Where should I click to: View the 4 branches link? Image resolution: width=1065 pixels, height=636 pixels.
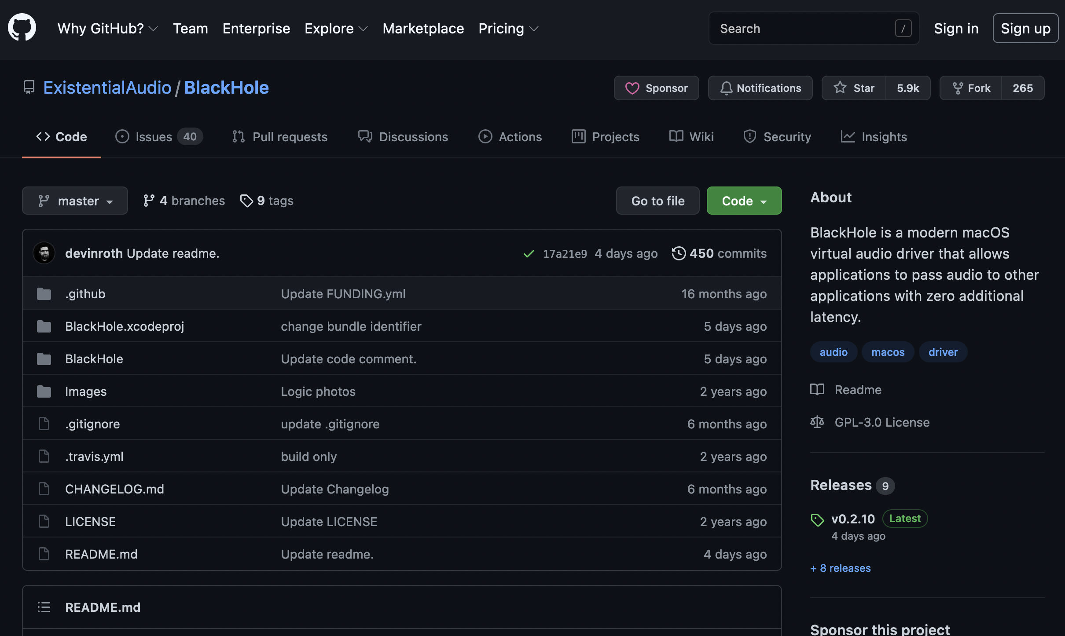(184, 201)
